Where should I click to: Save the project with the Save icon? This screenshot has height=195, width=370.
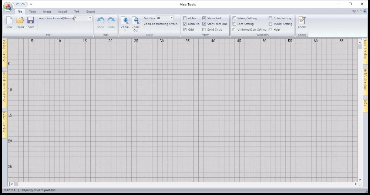31,23
